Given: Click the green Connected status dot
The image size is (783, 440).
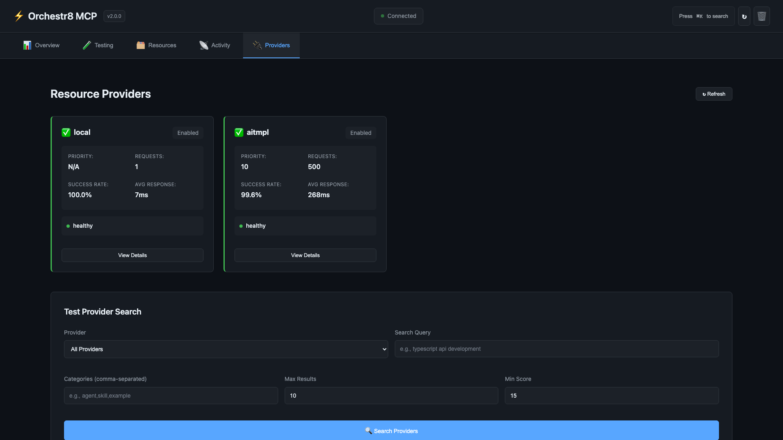Looking at the screenshot, I should [383, 16].
